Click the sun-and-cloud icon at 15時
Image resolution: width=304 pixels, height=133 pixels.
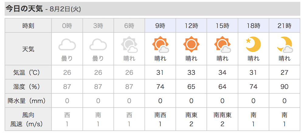coord(223,44)
